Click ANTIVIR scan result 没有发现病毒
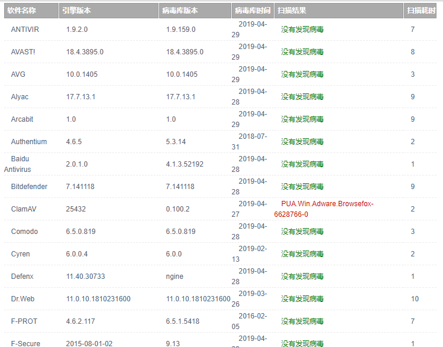This screenshot has height=348, width=443. tap(302, 30)
